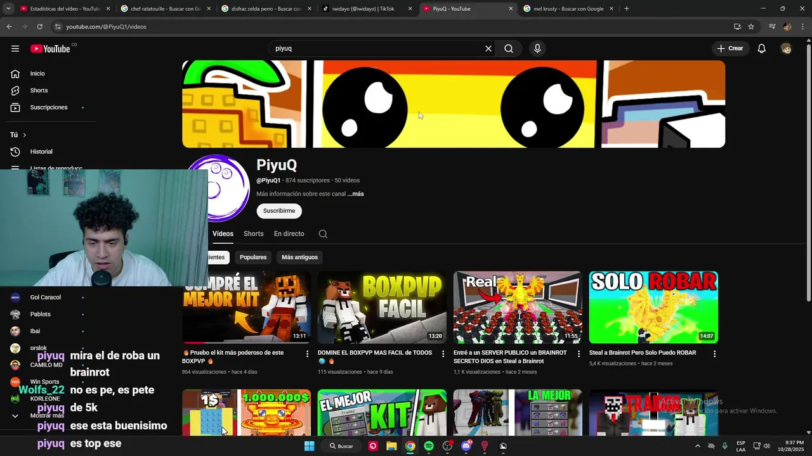
Task: Show hidden system tray icons chevron
Action: 697,446
